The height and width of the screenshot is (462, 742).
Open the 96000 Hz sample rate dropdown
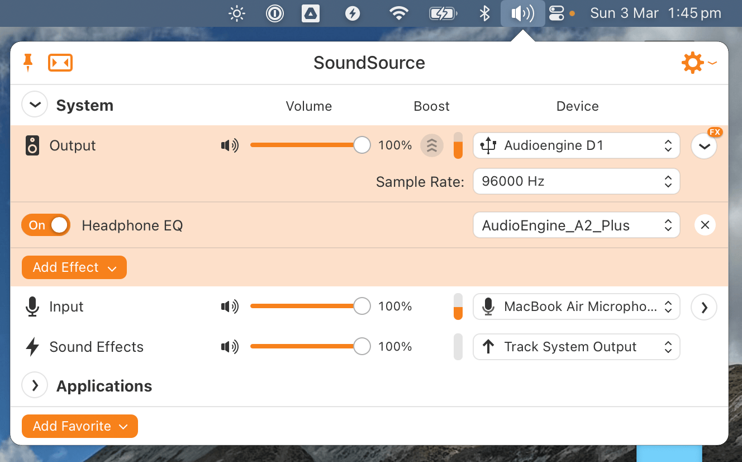577,181
